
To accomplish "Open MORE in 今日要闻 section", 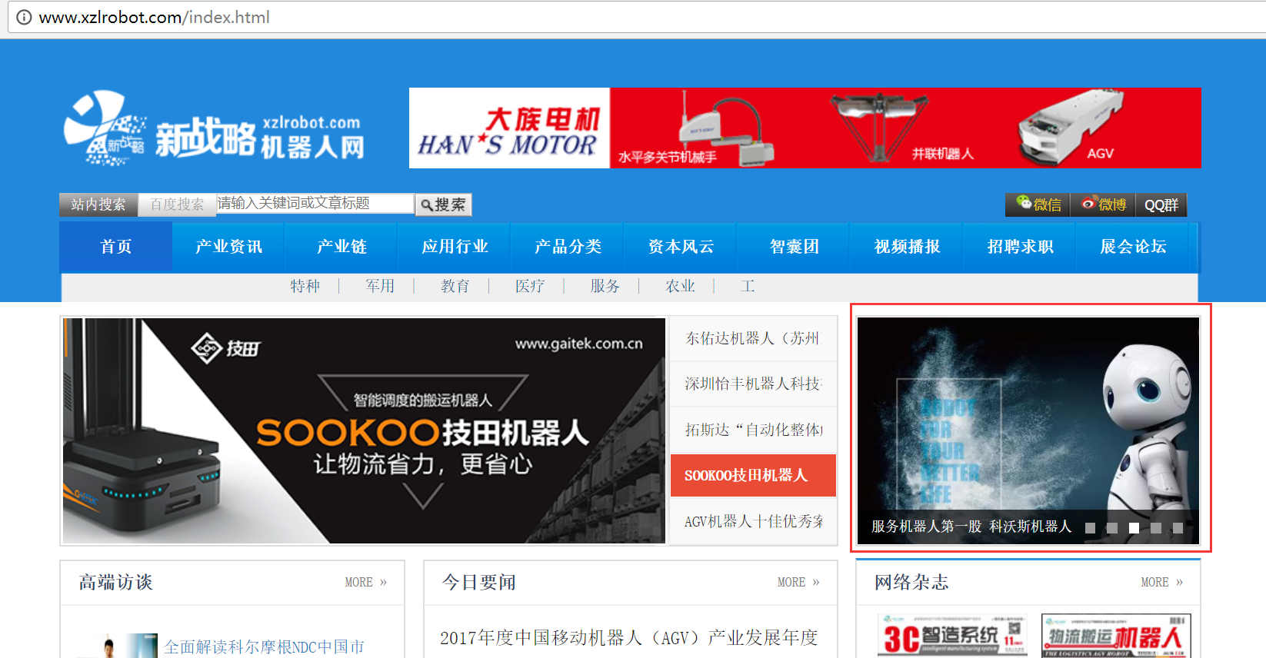I will tap(798, 583).
